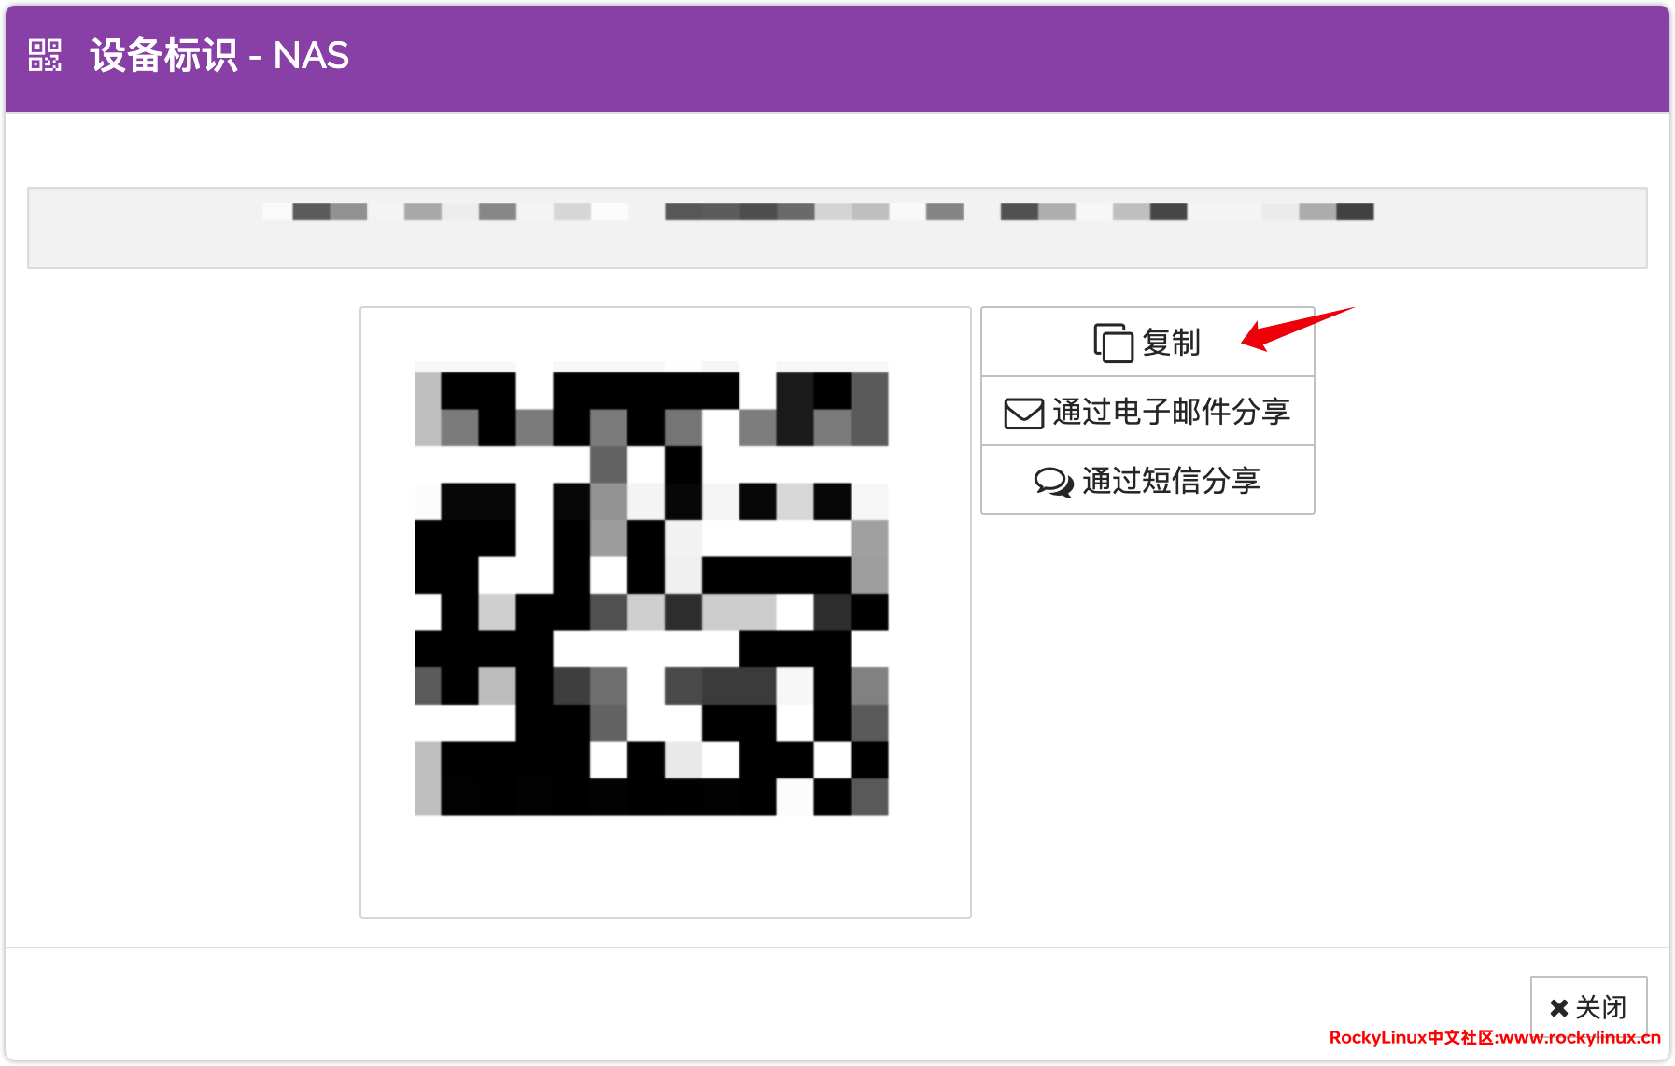Click the envelope icon for email sharing
Screen dimensions: 1675x1066
[x=1023, y=413]
